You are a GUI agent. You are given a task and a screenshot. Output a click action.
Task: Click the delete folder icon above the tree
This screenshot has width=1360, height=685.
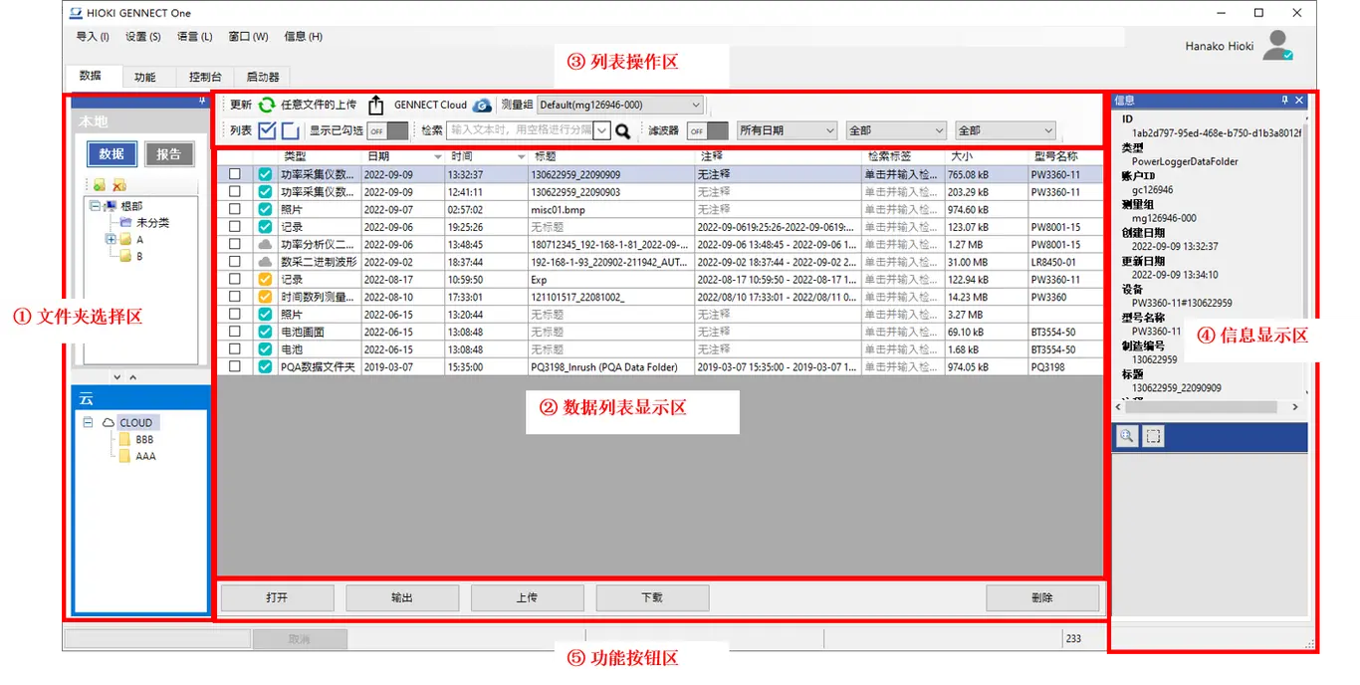(x=118, y=185)
